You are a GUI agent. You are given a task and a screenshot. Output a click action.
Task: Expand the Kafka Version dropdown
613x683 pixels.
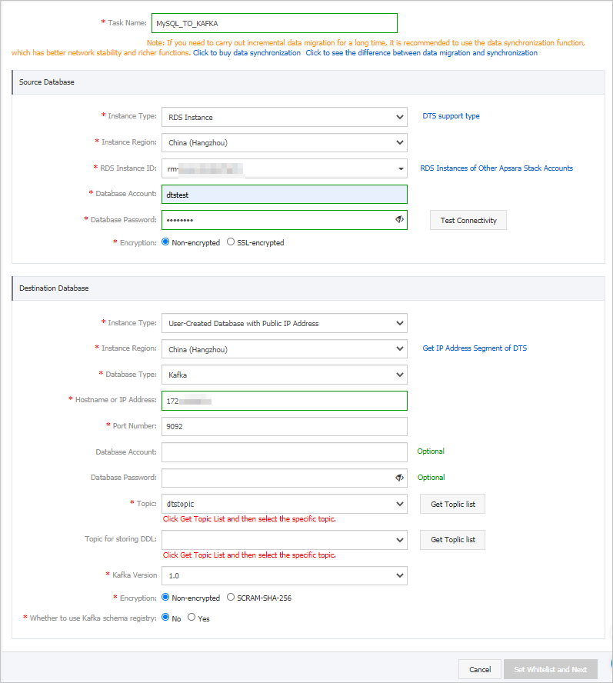pyautogui.click(x=400, y=575)
